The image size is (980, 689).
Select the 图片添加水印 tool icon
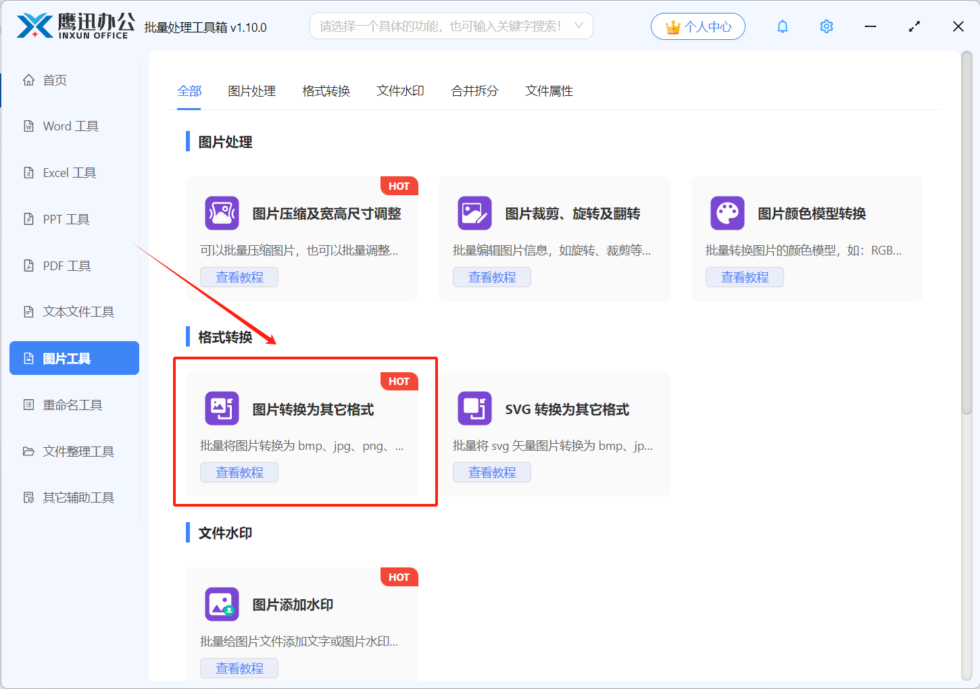(222, 604)
